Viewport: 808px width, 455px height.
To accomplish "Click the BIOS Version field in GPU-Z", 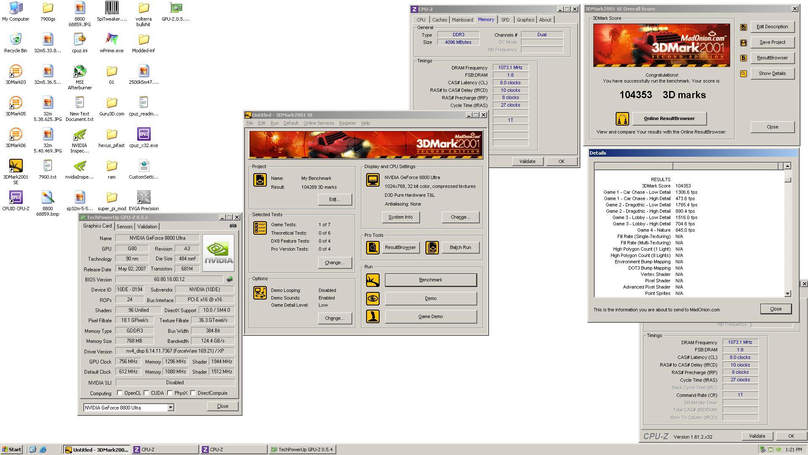I will [x=169, y=279].
